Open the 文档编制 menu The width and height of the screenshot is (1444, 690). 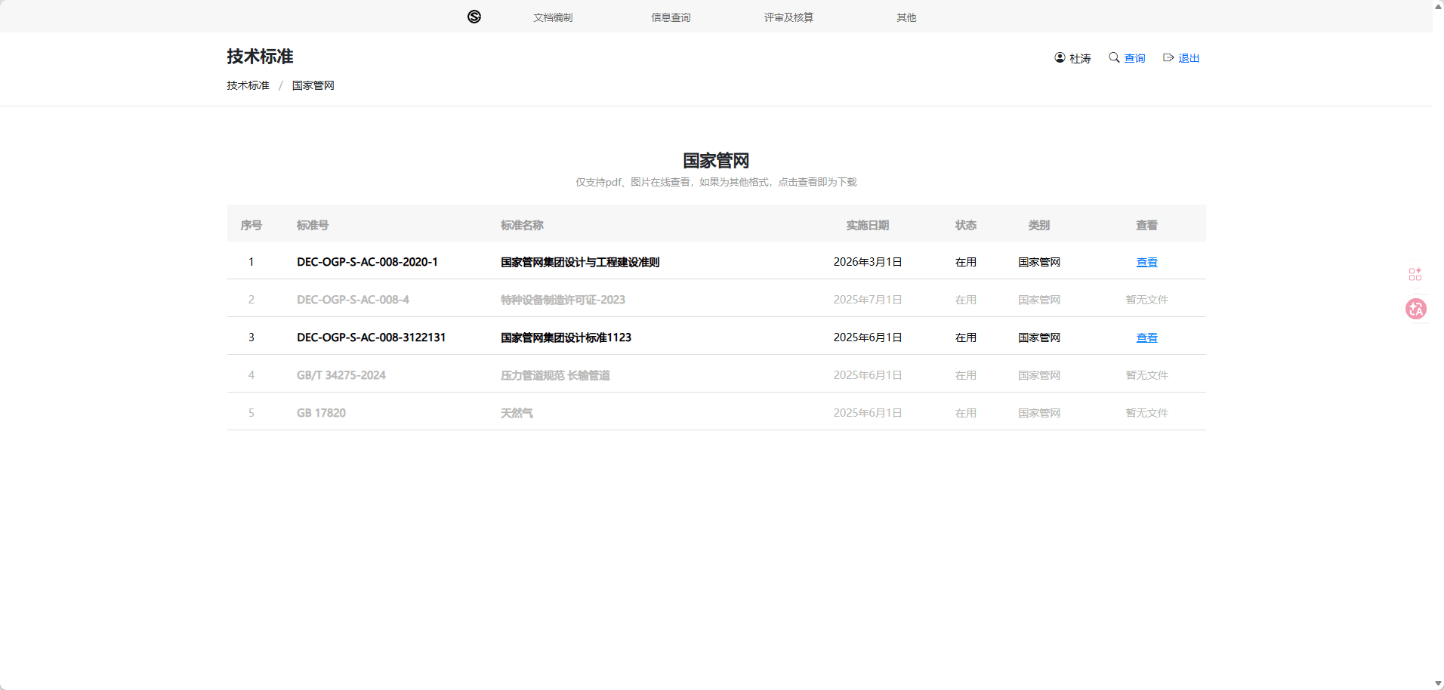(553, 17)
